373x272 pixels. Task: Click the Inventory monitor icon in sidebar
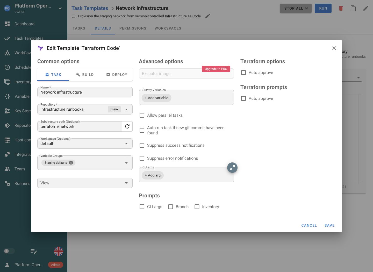click(x=7, y=82)
